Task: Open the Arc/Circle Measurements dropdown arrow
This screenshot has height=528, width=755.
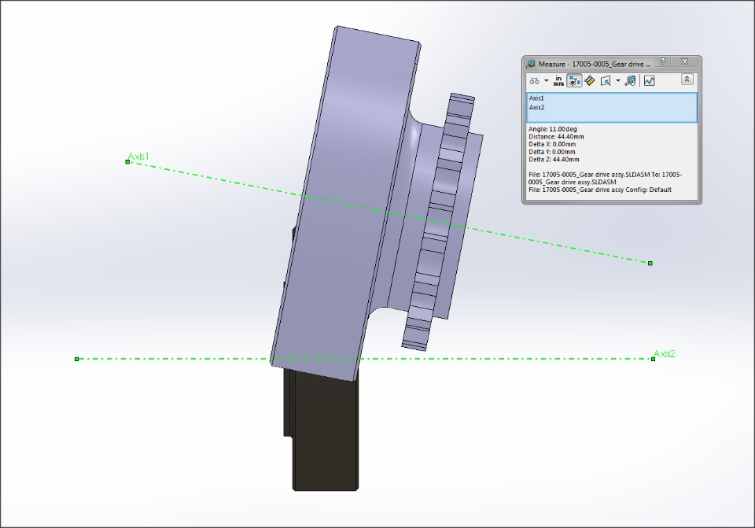Action: tap(546, 81)
